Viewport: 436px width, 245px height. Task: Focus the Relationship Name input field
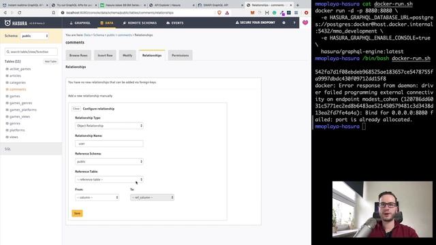pos(109,144)
